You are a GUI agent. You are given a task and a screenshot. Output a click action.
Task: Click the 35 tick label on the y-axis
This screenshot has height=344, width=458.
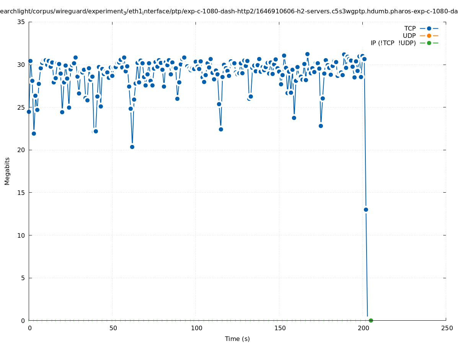click(x=21, y=22)
